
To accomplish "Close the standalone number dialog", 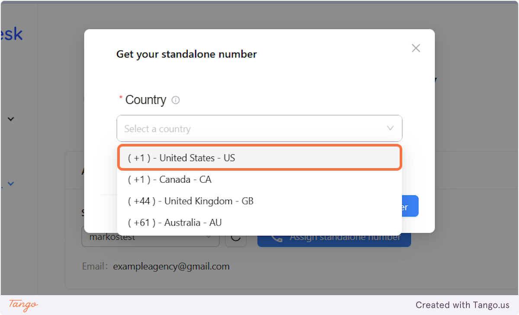I will coord(416,48).
